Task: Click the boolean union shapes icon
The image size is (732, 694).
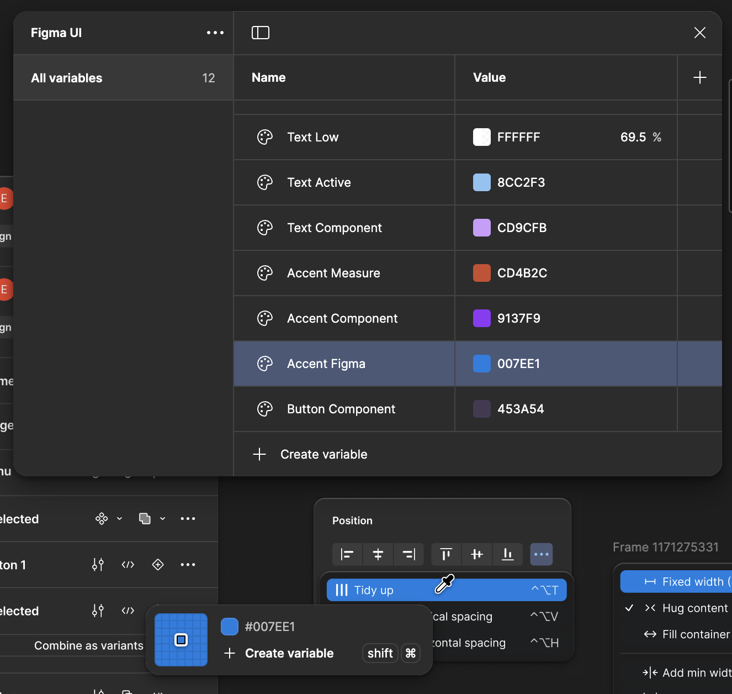Action: 145,518
